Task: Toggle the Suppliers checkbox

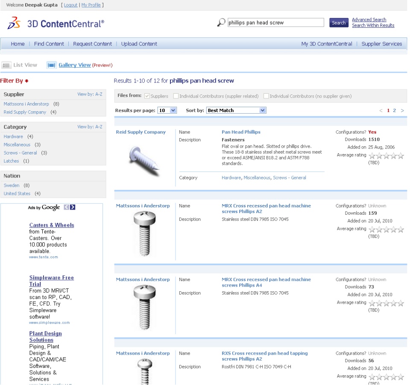Action: coord(147,96)
